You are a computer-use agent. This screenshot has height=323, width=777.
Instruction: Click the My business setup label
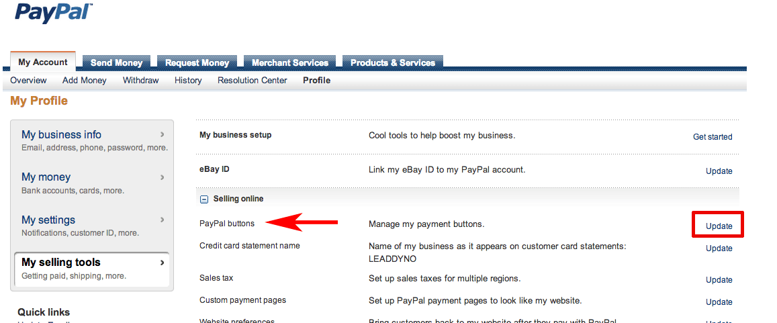[x=235, y=135]
